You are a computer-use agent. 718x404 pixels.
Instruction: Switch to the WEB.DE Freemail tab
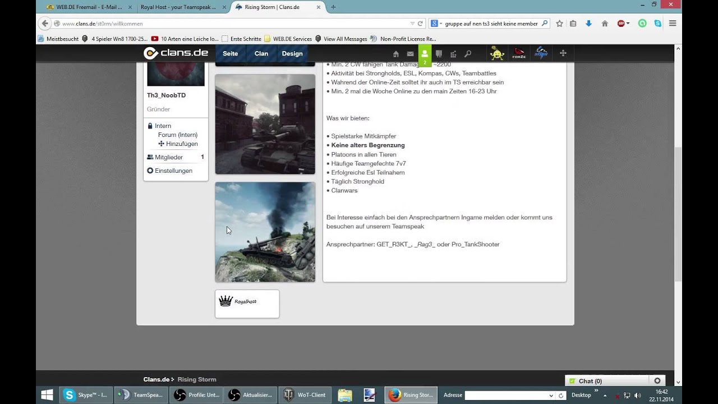[x=90, y=7]
